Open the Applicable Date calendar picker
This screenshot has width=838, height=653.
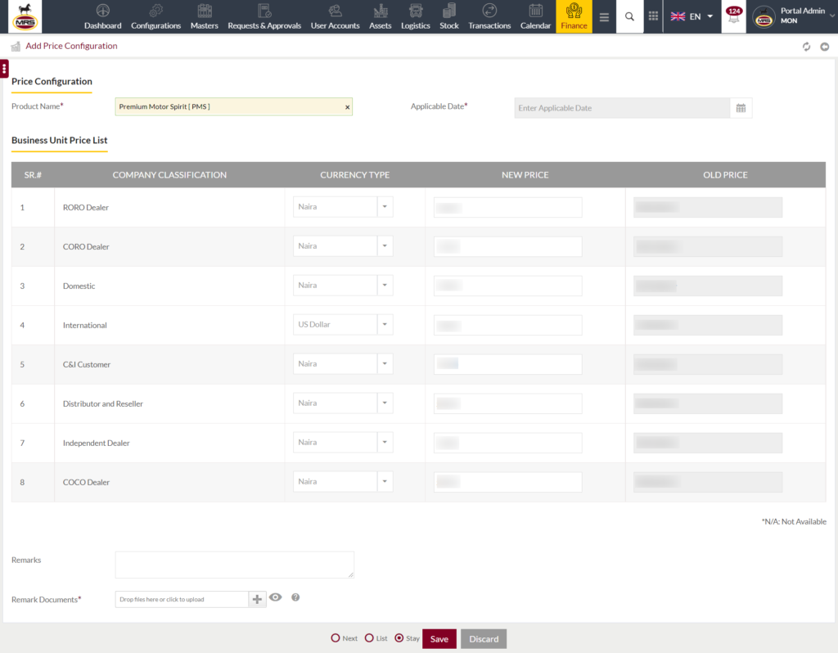point(741,108)
